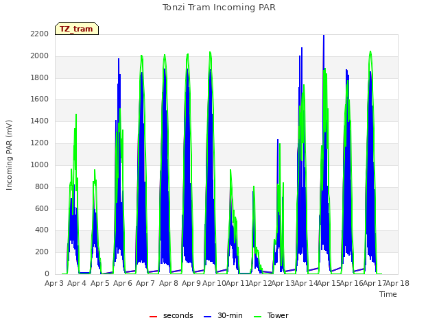
Task: Click the Tower legend label
Action: (x=278, y=315)
